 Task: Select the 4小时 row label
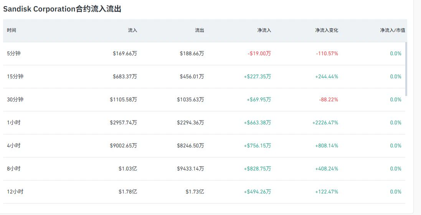(x=14, y=146)
